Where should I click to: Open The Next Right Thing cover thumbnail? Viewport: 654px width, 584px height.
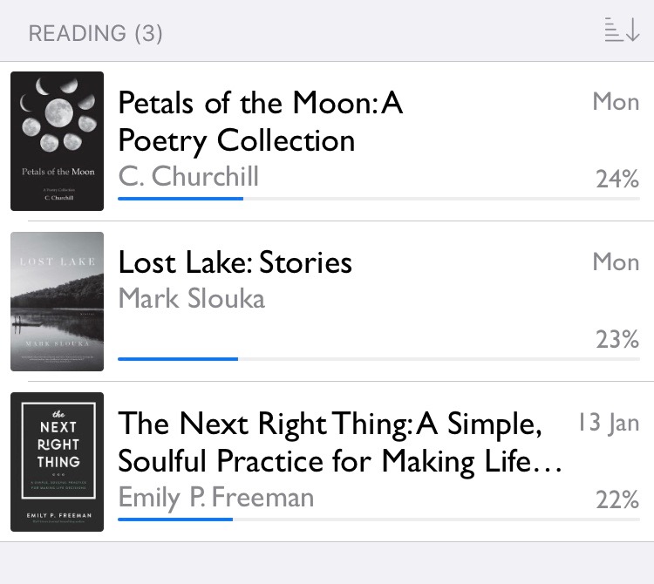[58, 462]
